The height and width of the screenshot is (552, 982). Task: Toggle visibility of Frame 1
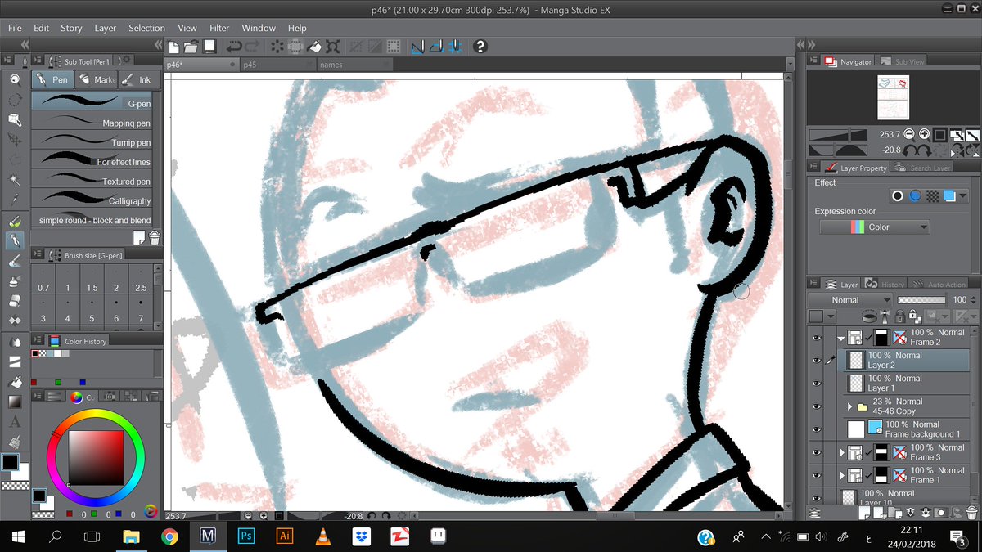816,475
